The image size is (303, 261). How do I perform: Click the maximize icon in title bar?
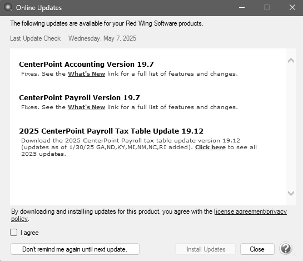tap(267, 8)
